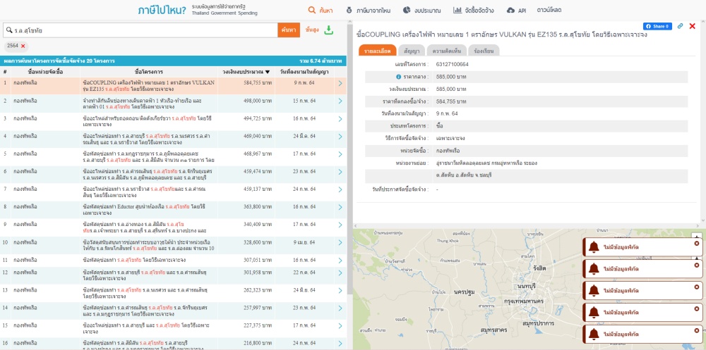Dismiss the topmost ไม่มีข้อมูลพิกัด notification

click(x=697, y=243)
